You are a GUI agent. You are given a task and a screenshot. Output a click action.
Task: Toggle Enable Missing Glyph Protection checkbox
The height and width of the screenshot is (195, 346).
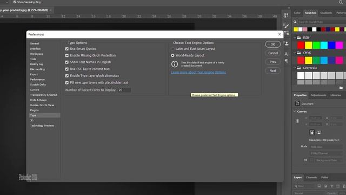pyautogui.click(x=67, y=55)
